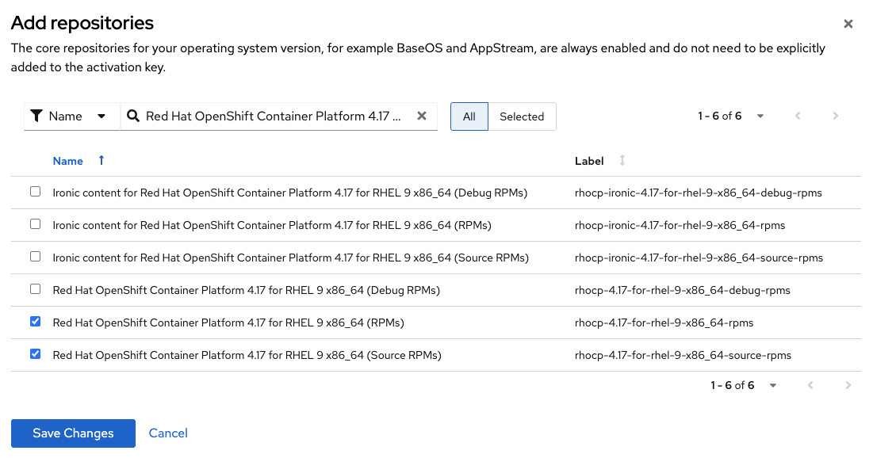The image size is (873, 458).
Task: Clear the search field with the X icon
Action: tap(421, 116)
